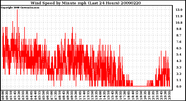Screen dimensions: 186x101
Task: Click the 23:20 time axis label
Action: tap(165, 95)
